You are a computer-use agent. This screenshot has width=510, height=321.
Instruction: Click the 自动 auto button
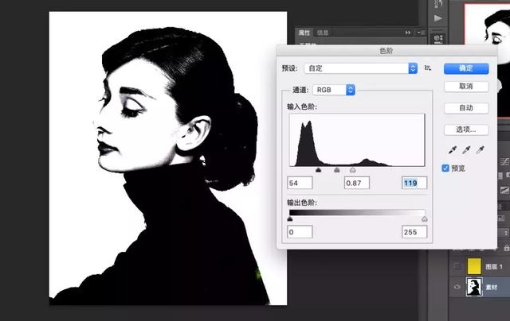click(466, 108)
